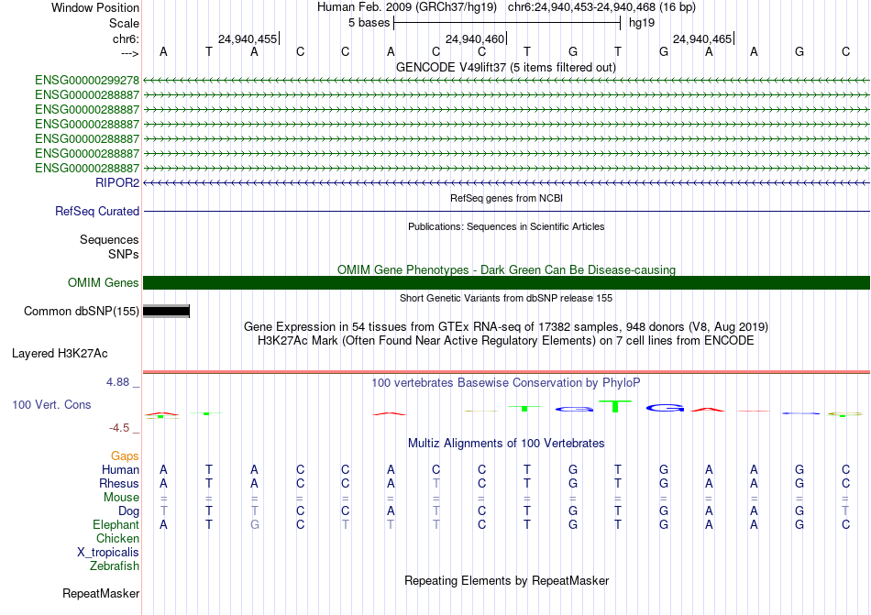Click the Dog species label
The width and height of the screenshot is (871, 615).
tap(128, 511)
